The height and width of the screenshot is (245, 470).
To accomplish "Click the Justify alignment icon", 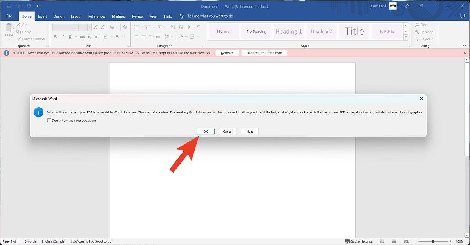I will [159, 37].
